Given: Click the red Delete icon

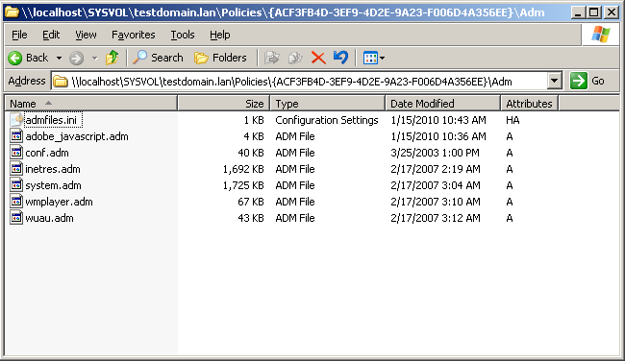Looking at the screenshot, I should pyautogui.click(x=318, y=58).
